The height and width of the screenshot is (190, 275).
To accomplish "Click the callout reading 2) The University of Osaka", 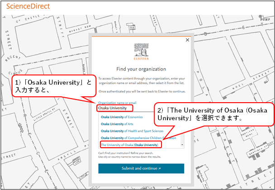I will pos(213,114).
